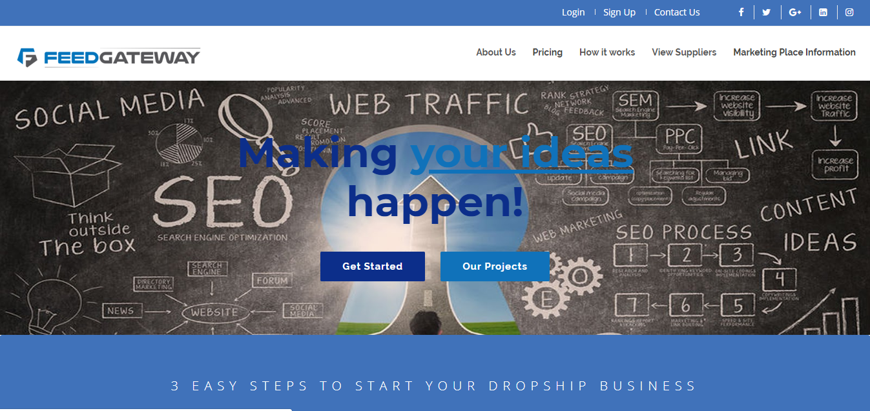Open the Contact Us link
Viewport: 870px width, 411px height.
pos(677,12)
